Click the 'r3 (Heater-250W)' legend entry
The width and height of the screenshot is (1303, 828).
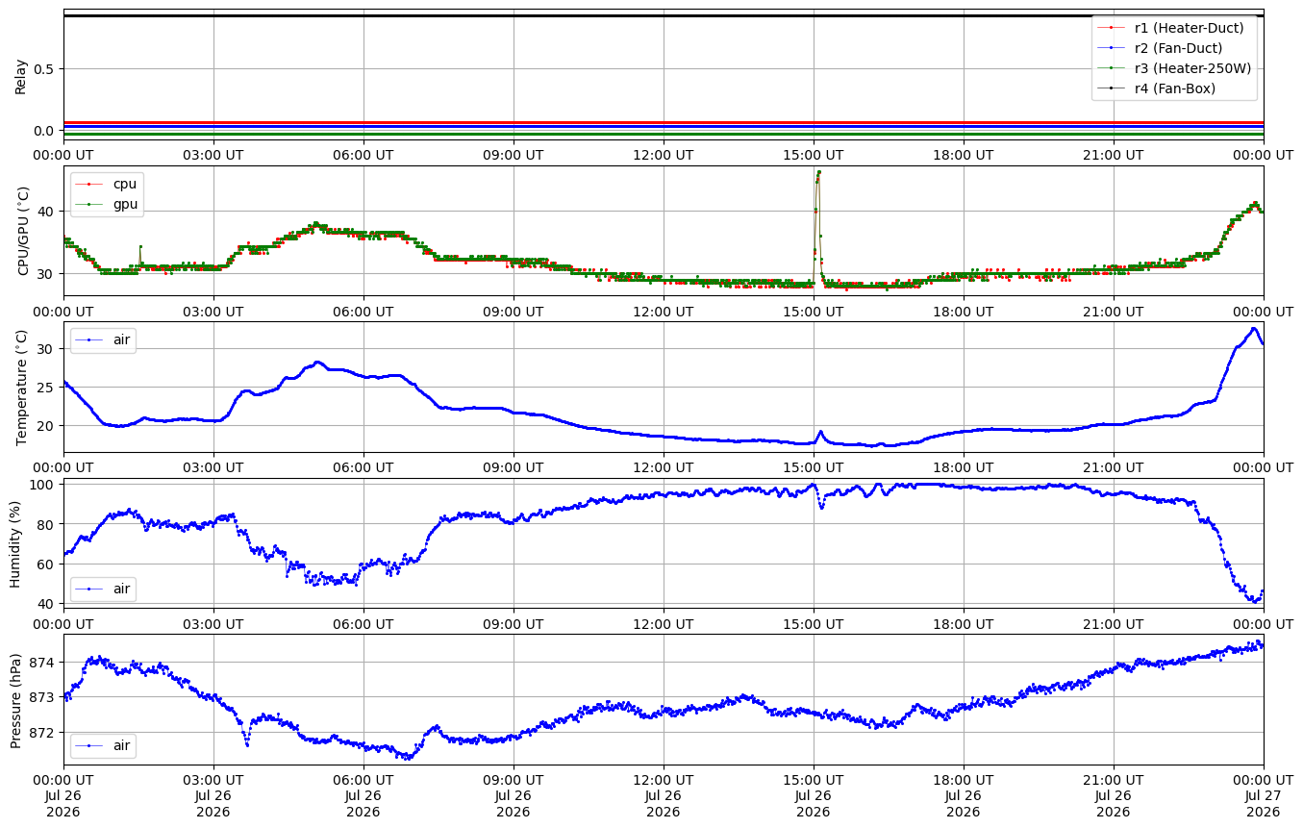point(1175,68)
